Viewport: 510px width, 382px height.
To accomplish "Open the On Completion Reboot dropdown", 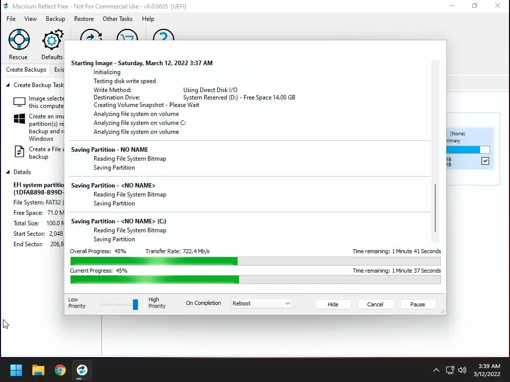I will pos(261,303).
